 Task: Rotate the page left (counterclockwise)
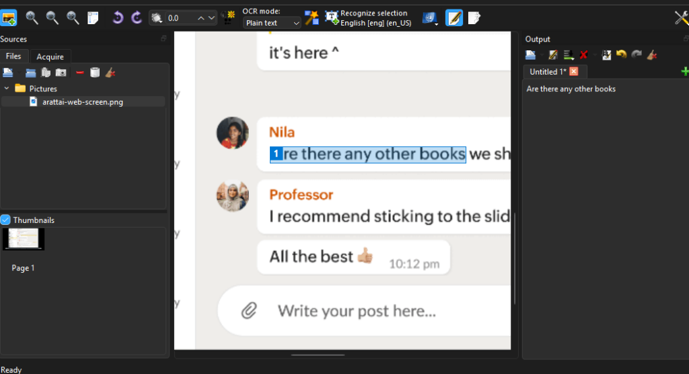point(118,18)
